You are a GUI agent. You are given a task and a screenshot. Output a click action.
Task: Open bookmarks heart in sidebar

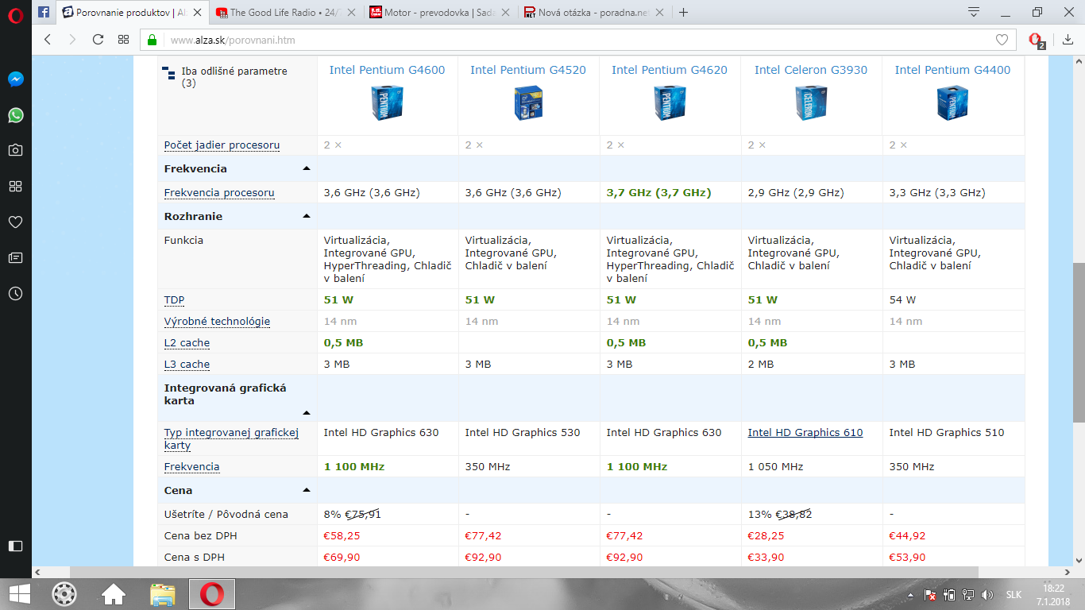click(x=15, y=222)
